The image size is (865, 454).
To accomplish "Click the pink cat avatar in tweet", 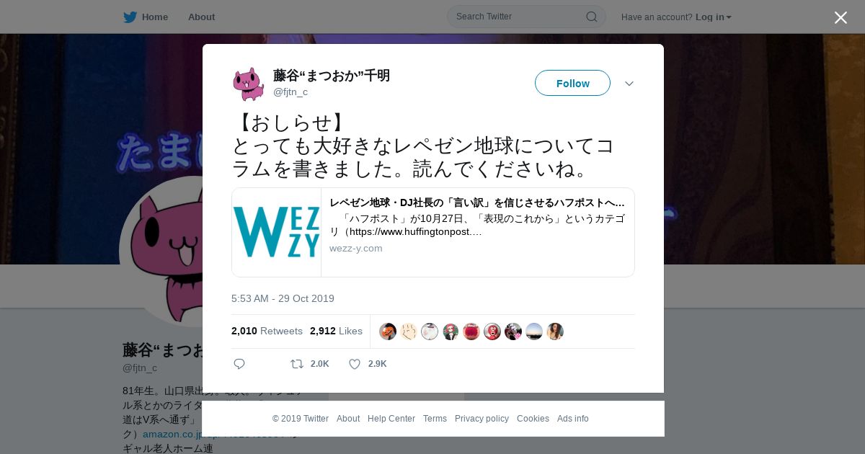I will (x=248, y=84).
